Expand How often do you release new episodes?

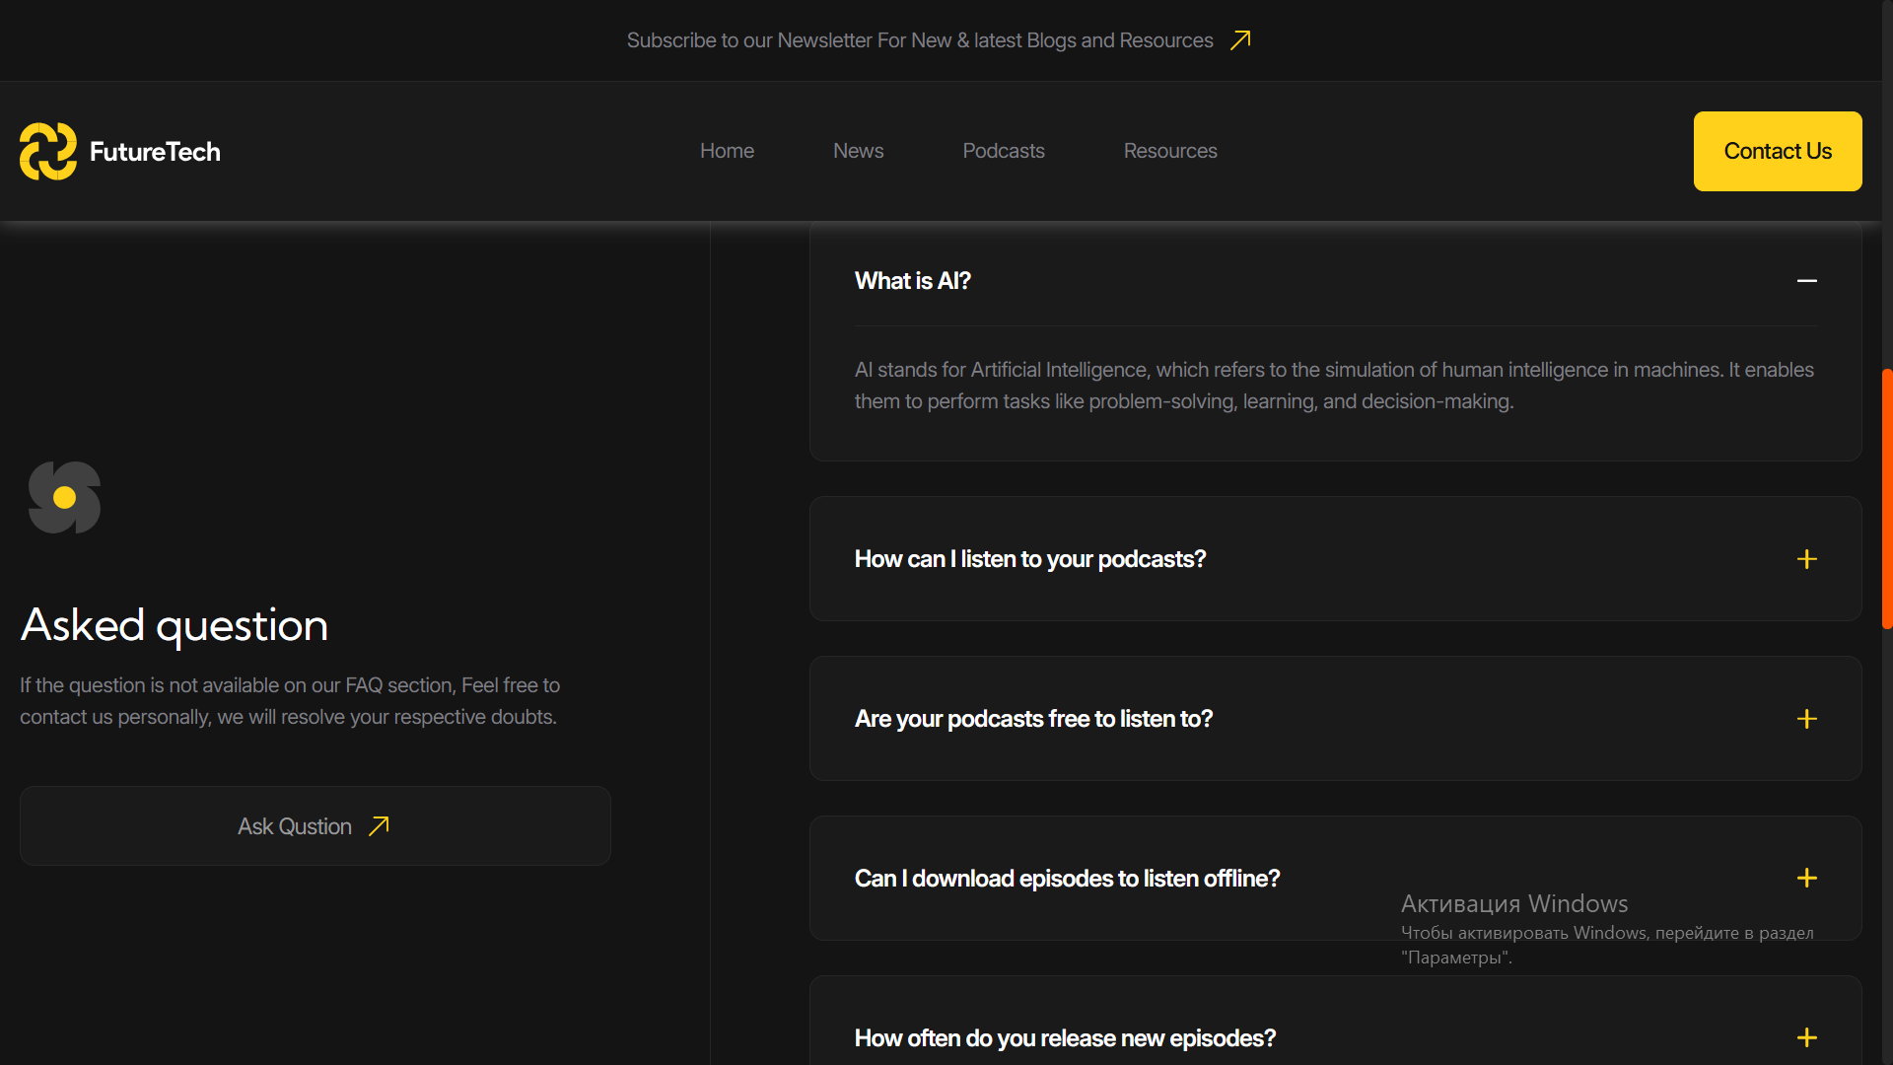(x=1806, y=1037)
